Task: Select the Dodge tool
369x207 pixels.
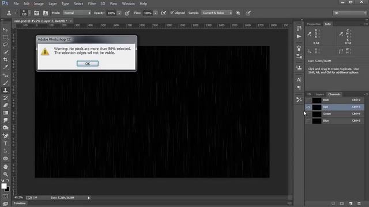Action: coord(5,128)
